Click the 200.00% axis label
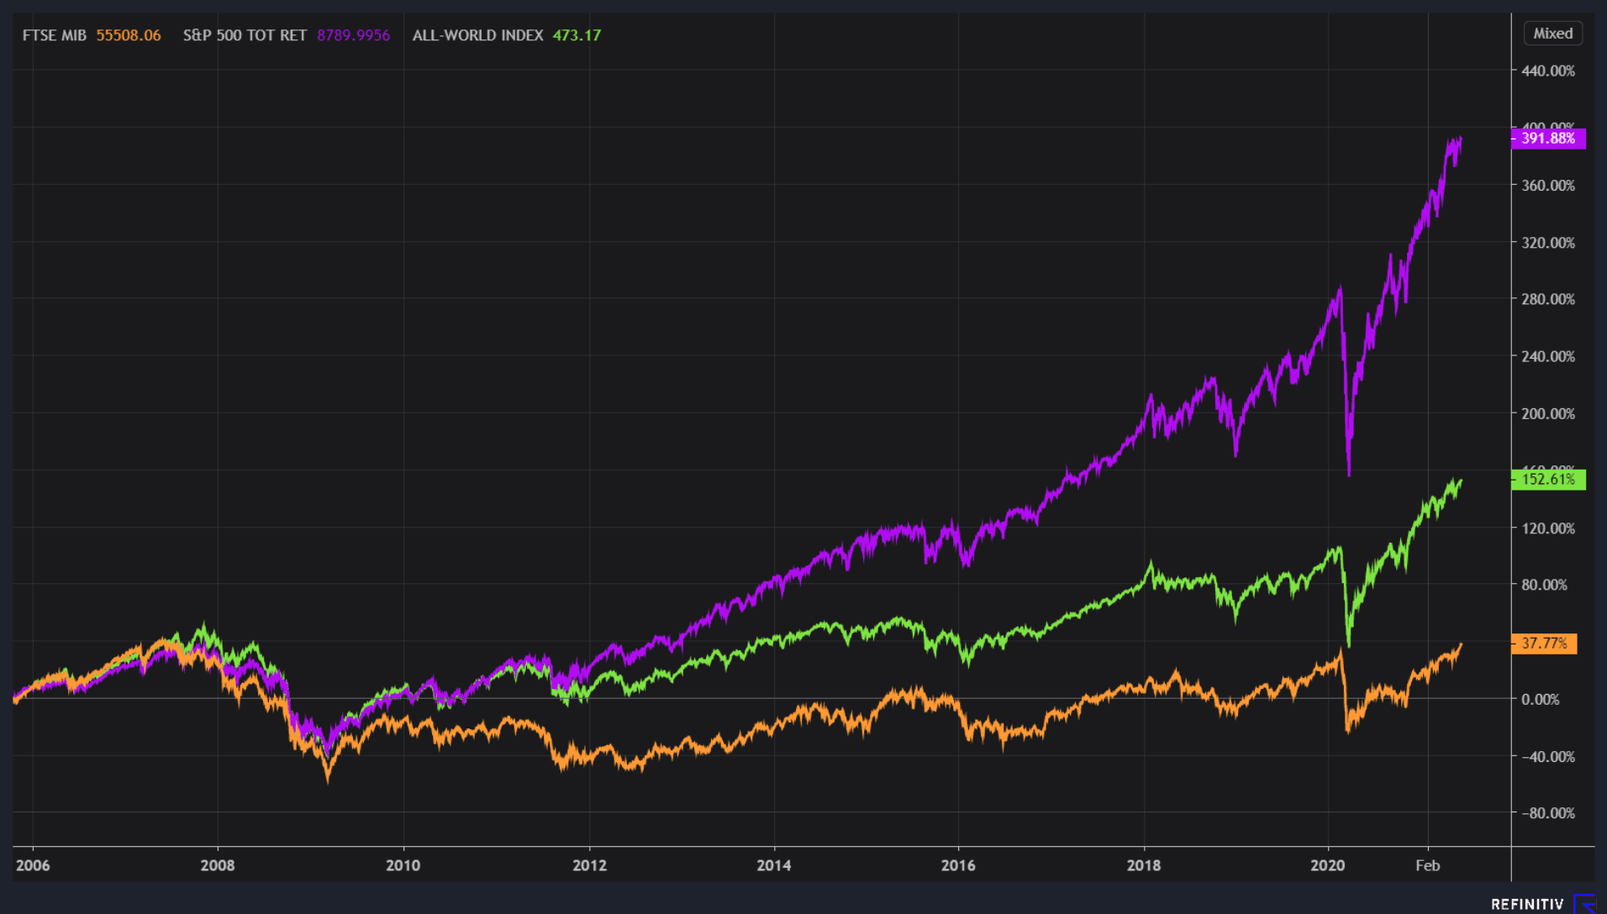 (x=1548, y=413)
